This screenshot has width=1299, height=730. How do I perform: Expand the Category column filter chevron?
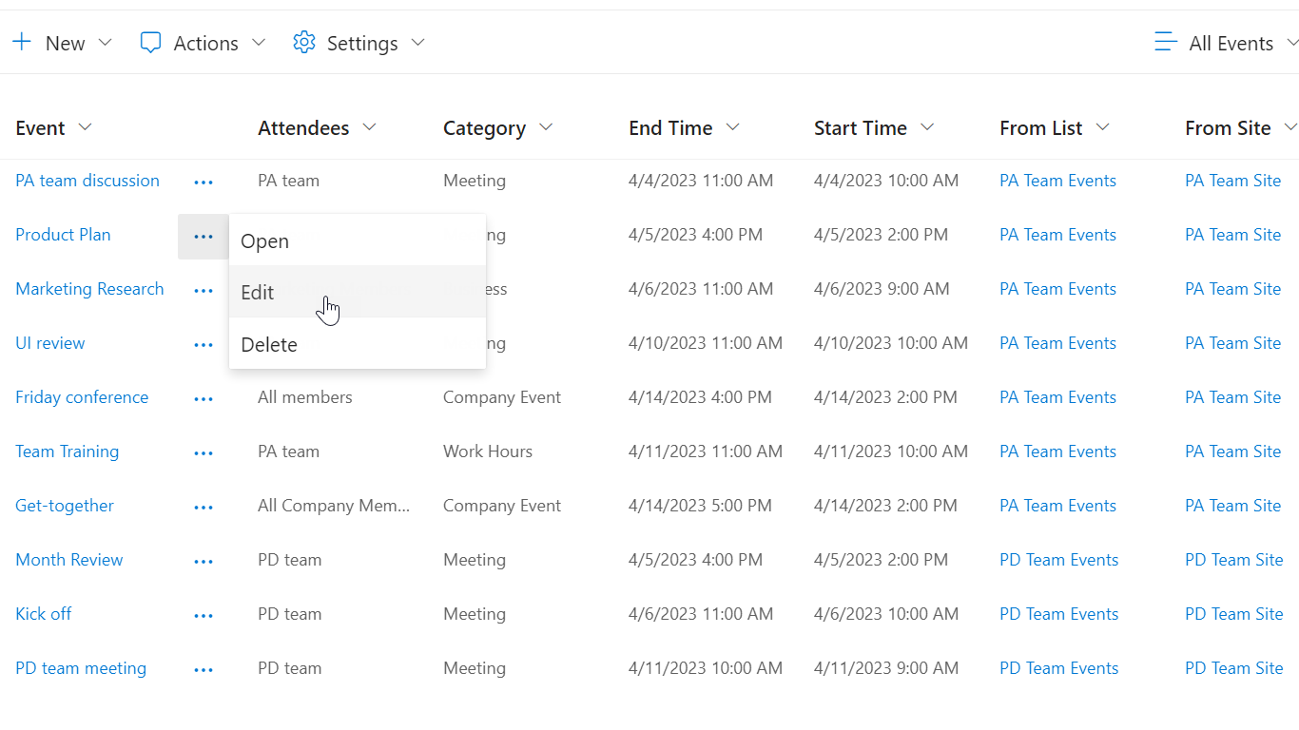pos(546,127)
